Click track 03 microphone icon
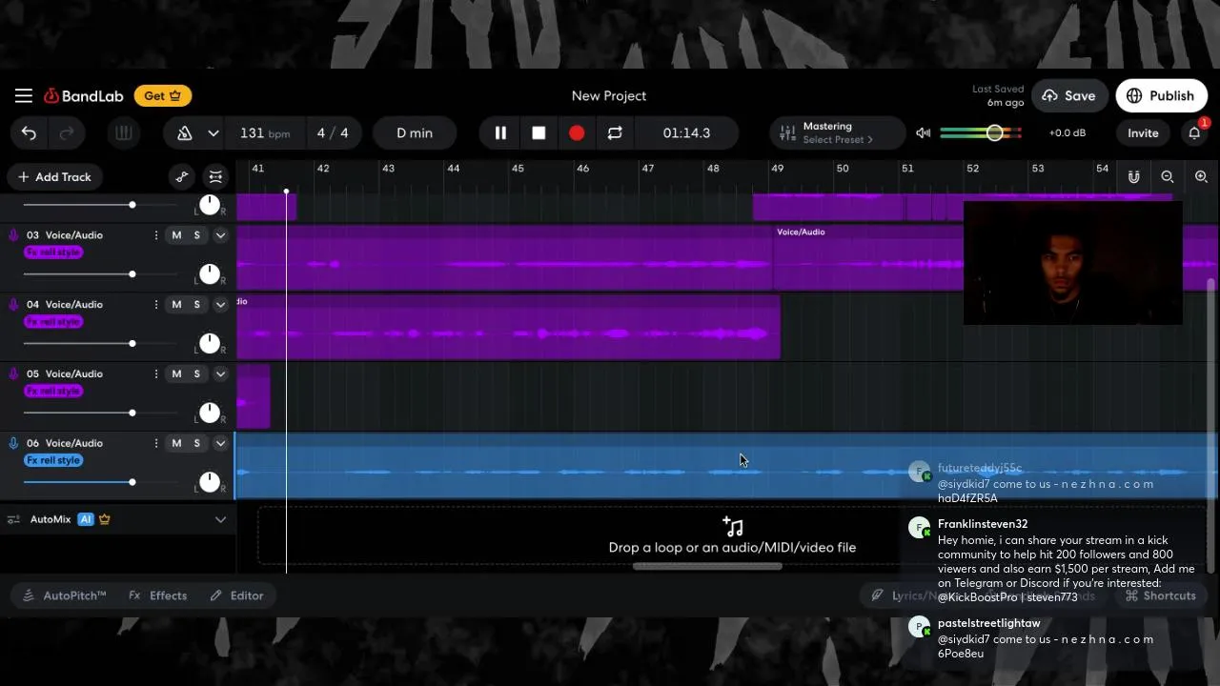This screenshot has width=1220, height=686. [13, 235]
